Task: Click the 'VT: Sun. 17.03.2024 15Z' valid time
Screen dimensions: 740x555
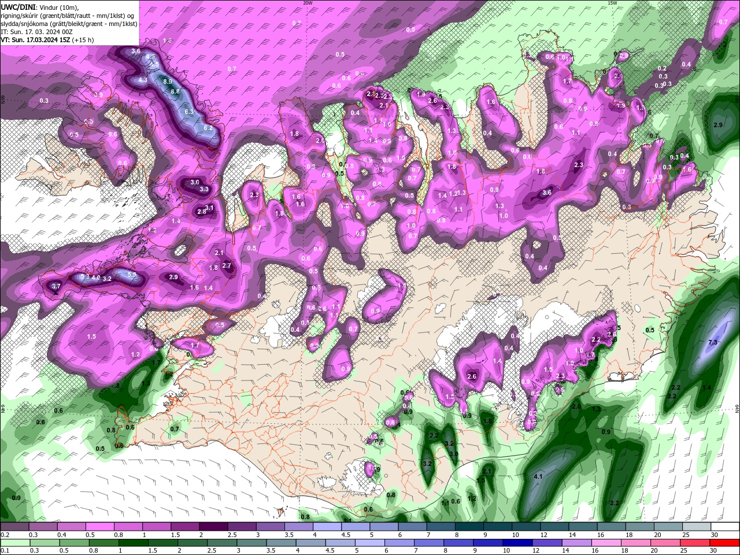Action: pyautogui.click(x=35, y=40)
